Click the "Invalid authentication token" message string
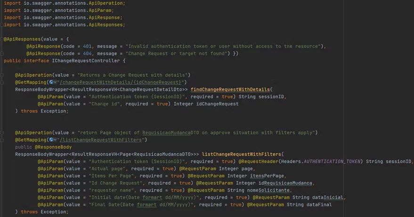The height and width of the screenshot is (217, 414). point(224,46)
